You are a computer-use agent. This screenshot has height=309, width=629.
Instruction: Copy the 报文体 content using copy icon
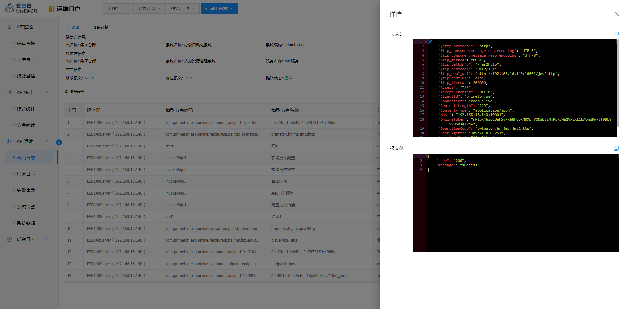(x=616, y=148)
